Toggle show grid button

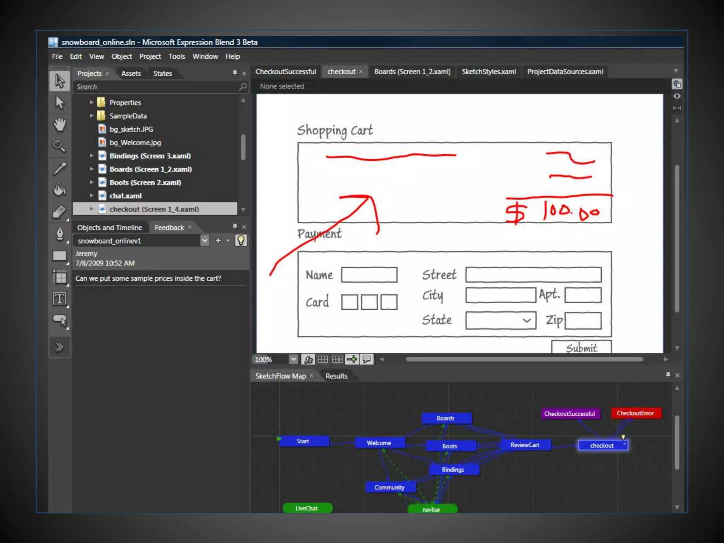pos(322,360)
